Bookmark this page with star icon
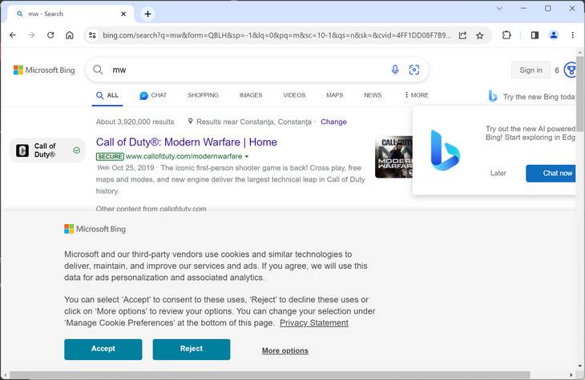 480,35
